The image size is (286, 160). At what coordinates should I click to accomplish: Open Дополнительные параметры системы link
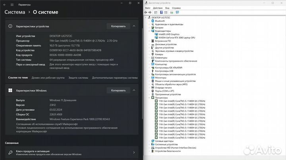(x=115, y=78)
